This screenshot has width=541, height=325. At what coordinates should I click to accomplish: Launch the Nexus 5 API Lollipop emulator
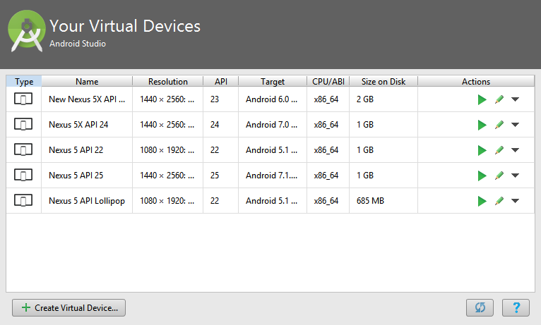(x=482, y=201)
